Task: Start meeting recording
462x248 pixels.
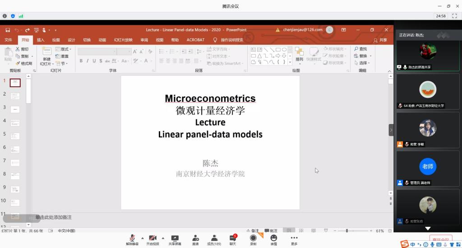Action: tap(253, 238)
